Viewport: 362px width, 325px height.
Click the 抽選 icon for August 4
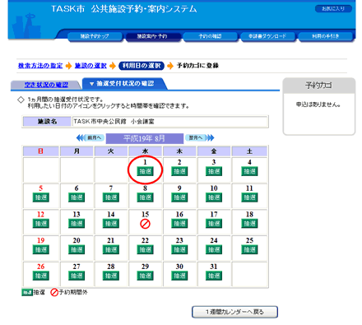click(x=249, y=171)
